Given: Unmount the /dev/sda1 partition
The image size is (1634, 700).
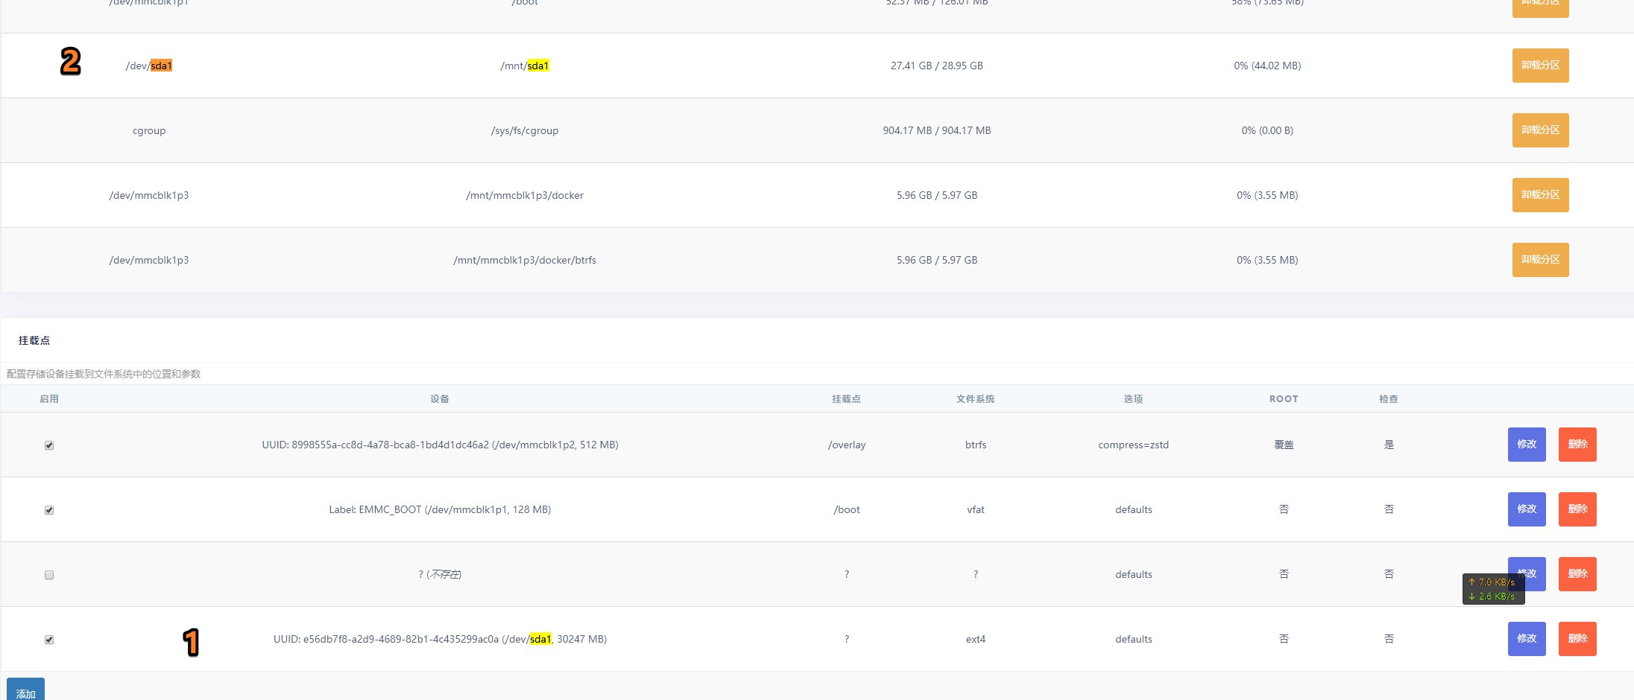Looking at the screenshot, I should pyautogui.click(x=1540, y=66).
